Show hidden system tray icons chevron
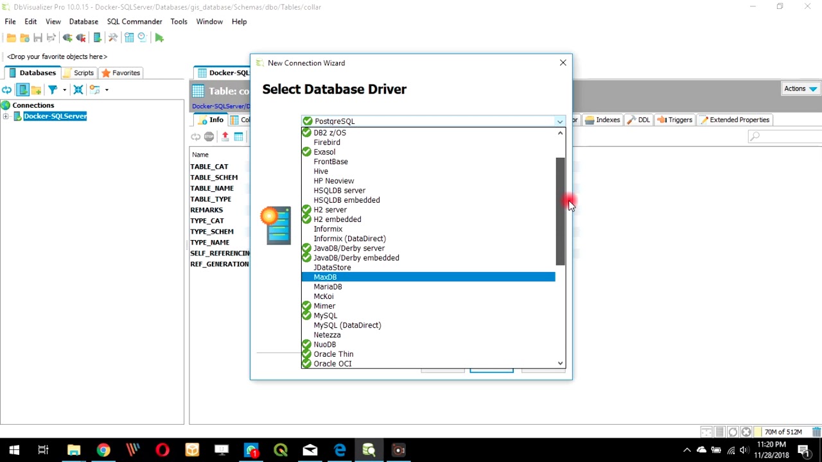This screenshot has width=822, height=462. point(686,450)
